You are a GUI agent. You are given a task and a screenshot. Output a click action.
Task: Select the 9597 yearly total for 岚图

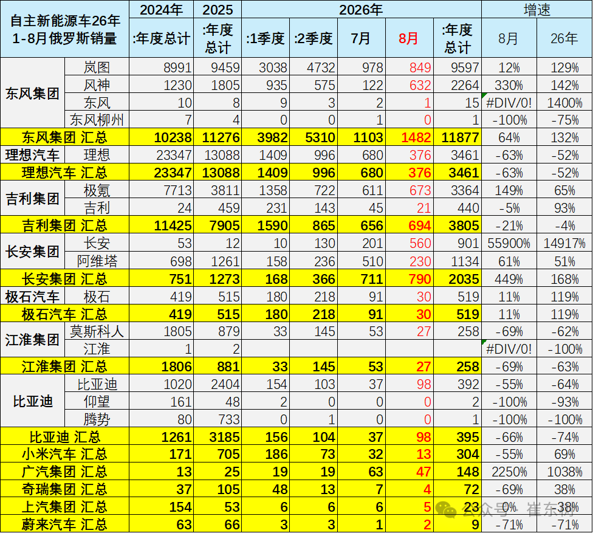pyautogui.click(x=458, y=67)
